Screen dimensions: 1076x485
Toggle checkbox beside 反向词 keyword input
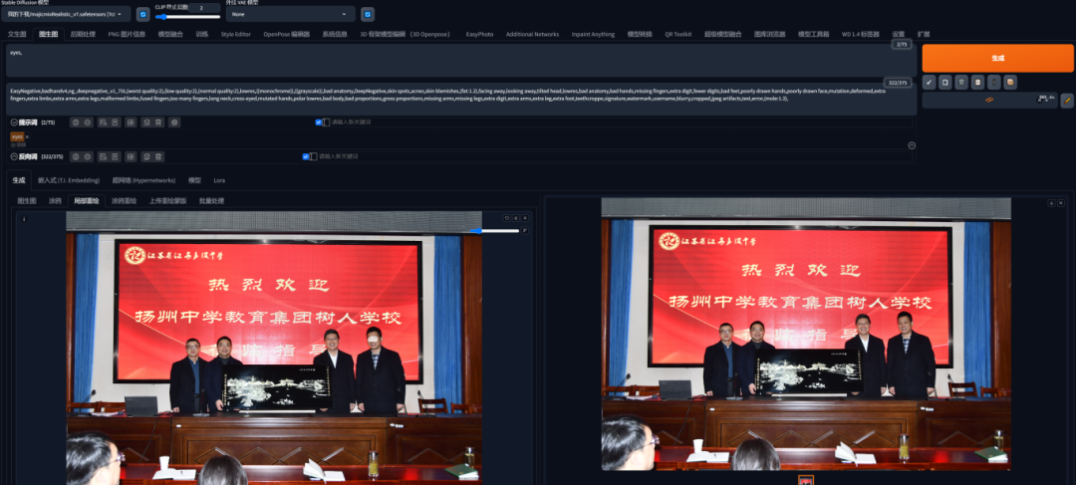coord(306,156)
